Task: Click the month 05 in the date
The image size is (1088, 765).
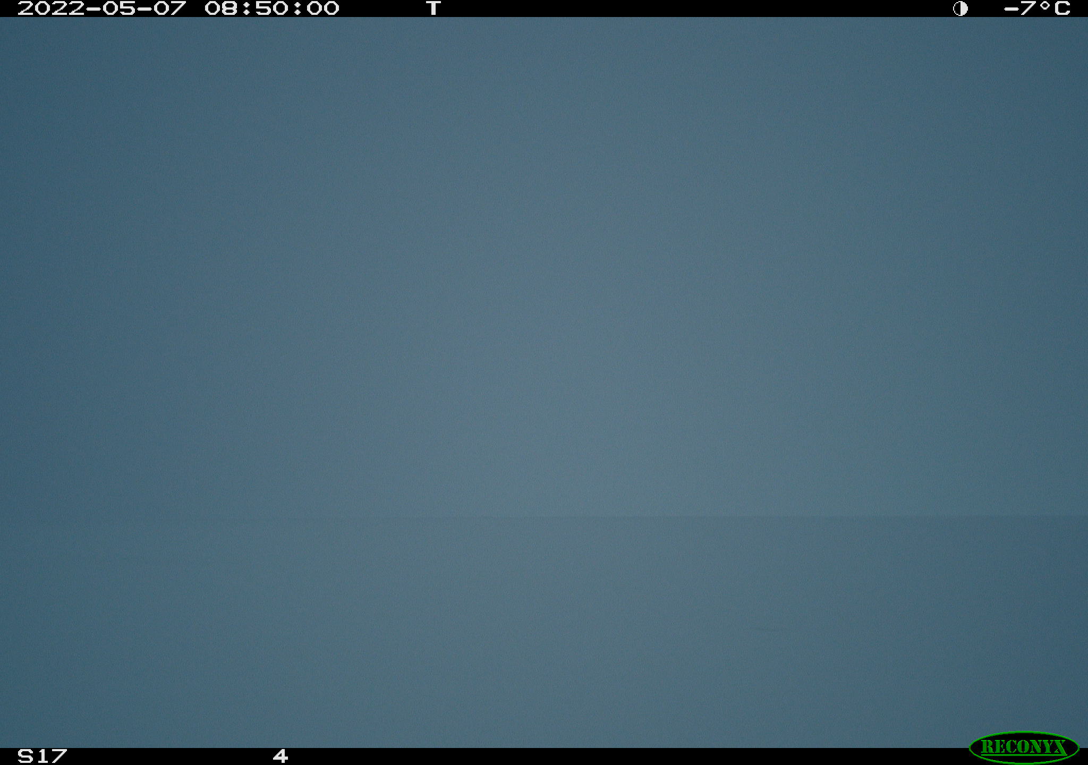Action: pyautogui.click(x=119, y=8)
